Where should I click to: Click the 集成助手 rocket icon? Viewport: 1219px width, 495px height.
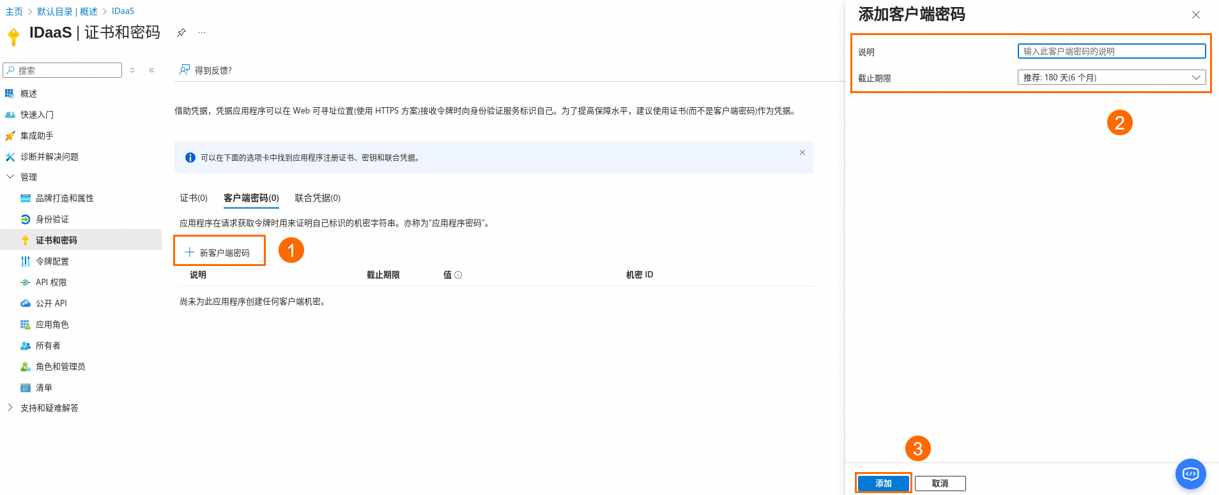pyautogui.click(x=10, y=136)
